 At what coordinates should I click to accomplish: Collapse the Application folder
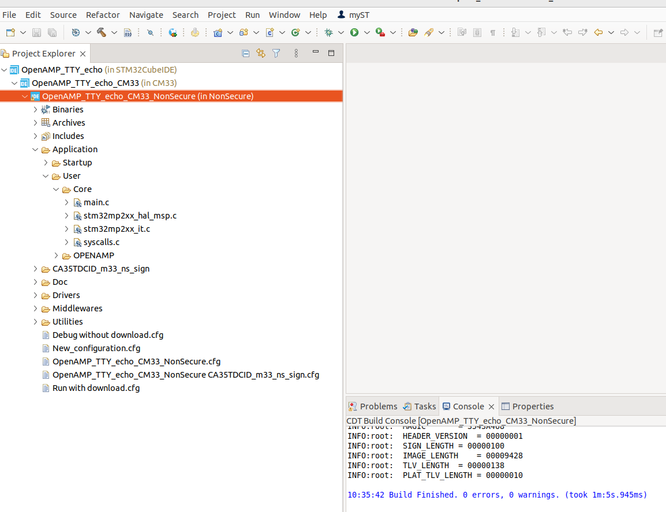pos(35,149)
